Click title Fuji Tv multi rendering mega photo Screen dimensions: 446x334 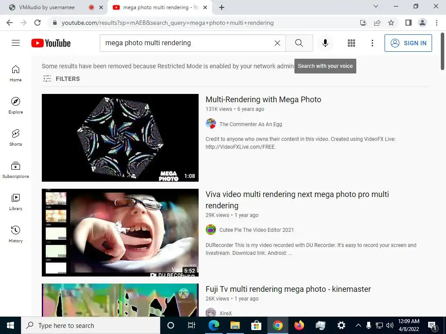288,289
